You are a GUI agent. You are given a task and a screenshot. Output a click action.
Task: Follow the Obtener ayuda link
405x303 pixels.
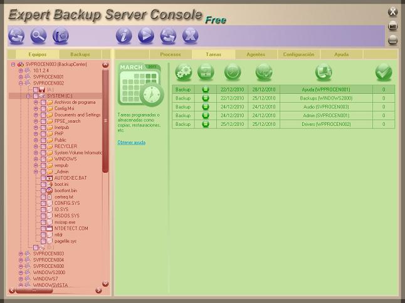[x=132, y=143]
